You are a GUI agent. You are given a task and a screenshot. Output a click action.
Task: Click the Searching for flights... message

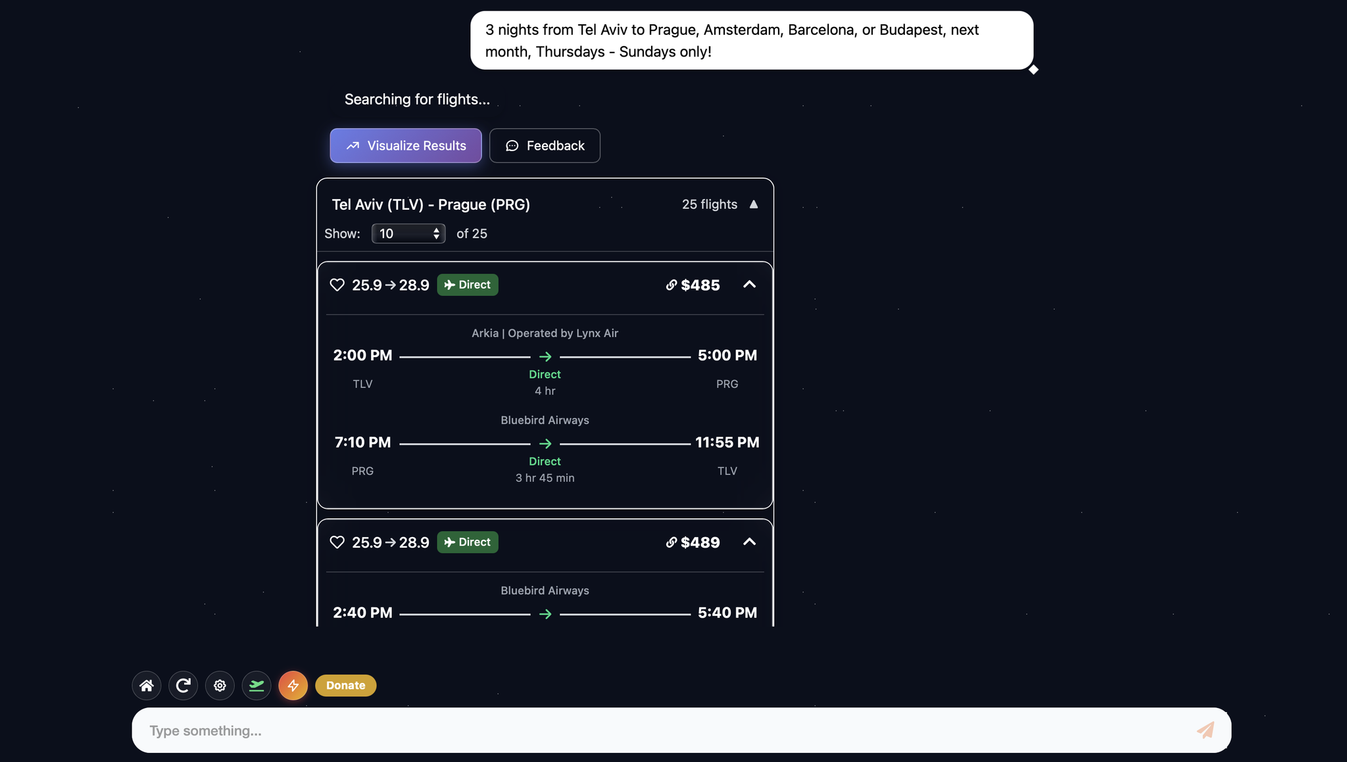(417, 99)
